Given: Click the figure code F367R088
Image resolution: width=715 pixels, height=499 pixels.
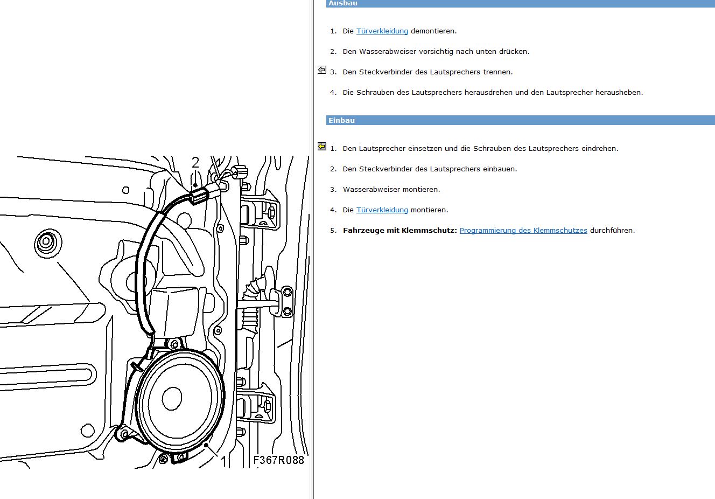Looking at the screenshot, I should (x=279, y=460).
